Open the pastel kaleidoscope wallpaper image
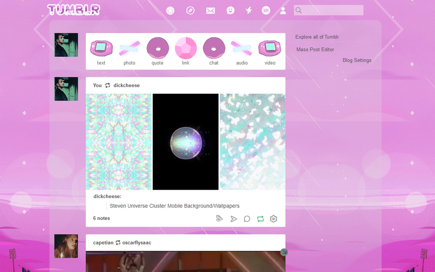Image resolution: width=435 pixels, height=272 pixels. click(118, 141)
